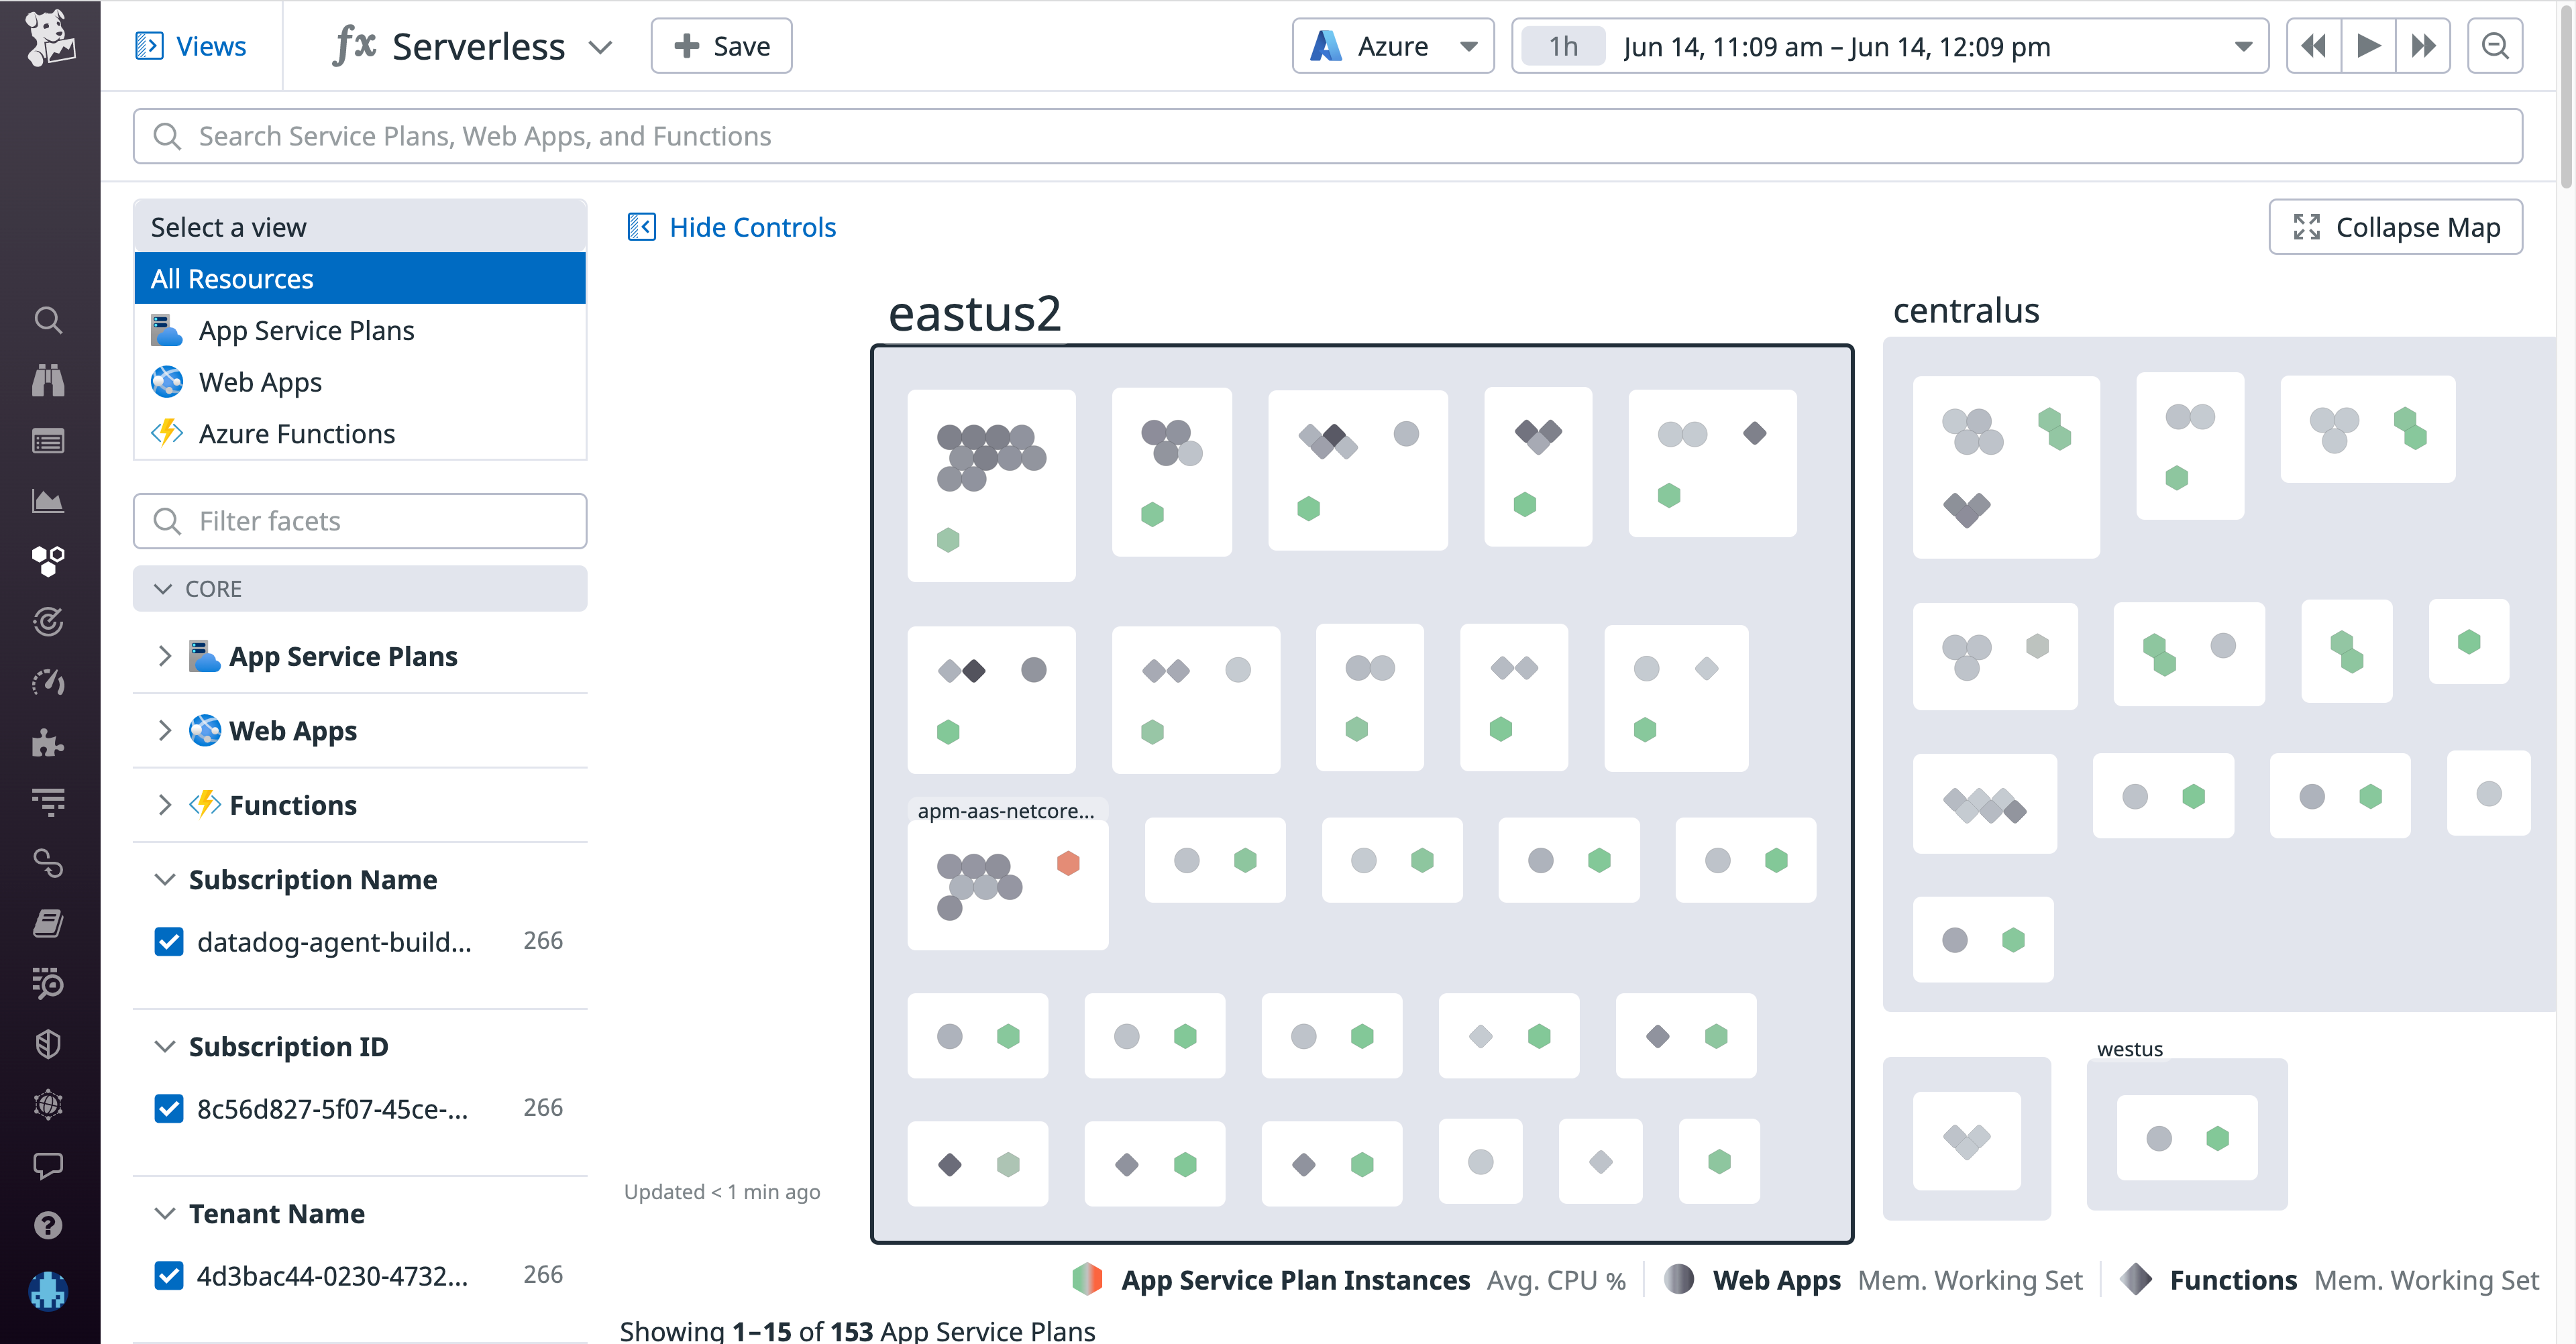The height and width of the screenshot is (1344, 2576).
Task: Open the Views panel icon next to Views
Action: coord(150,45)
